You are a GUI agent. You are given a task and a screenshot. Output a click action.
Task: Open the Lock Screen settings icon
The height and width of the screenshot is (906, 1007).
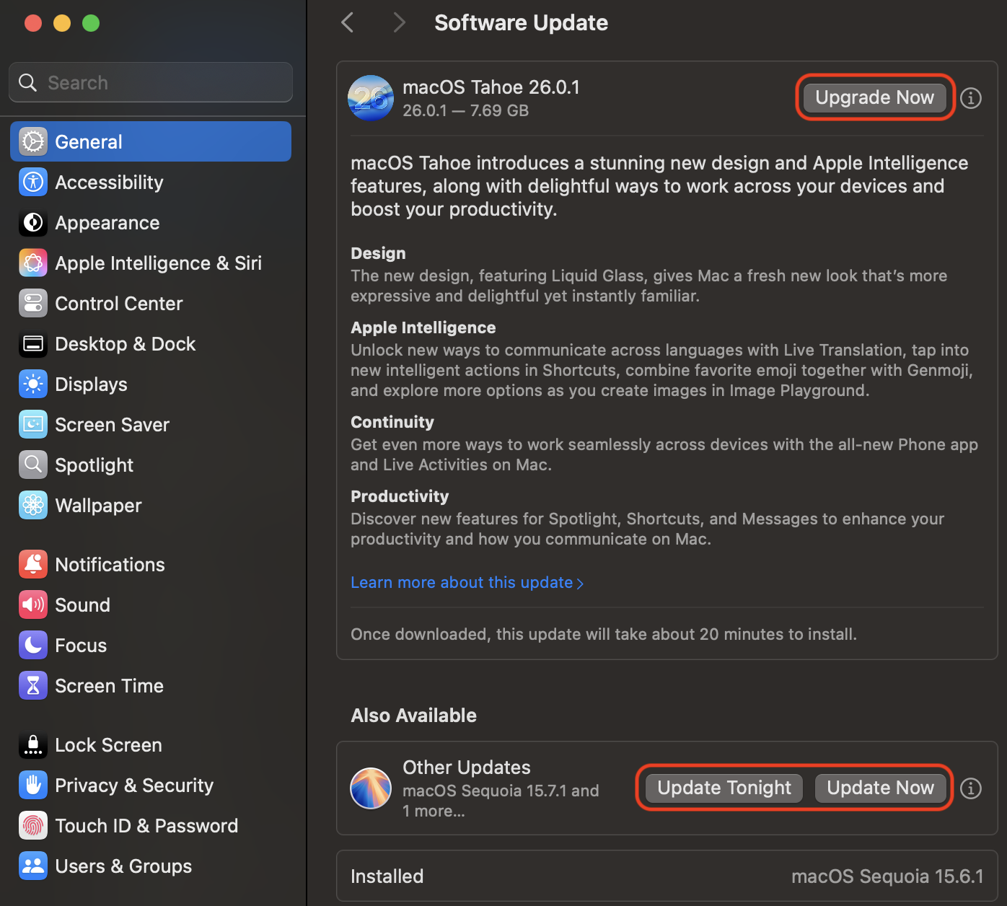tap(33, 744)
